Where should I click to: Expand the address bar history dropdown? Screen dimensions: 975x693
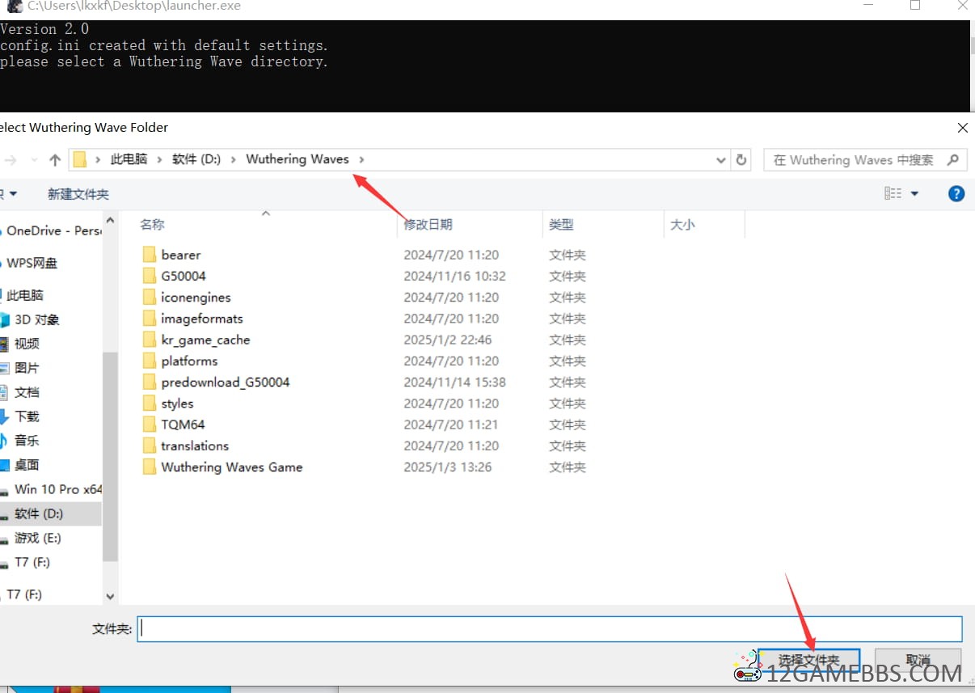(x=721, y=160)
